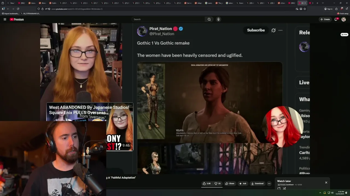Screen dimensions: 350x196
Task: Switch to the r/Live tab
Action: pyautogui.click(x=282, y=3)
